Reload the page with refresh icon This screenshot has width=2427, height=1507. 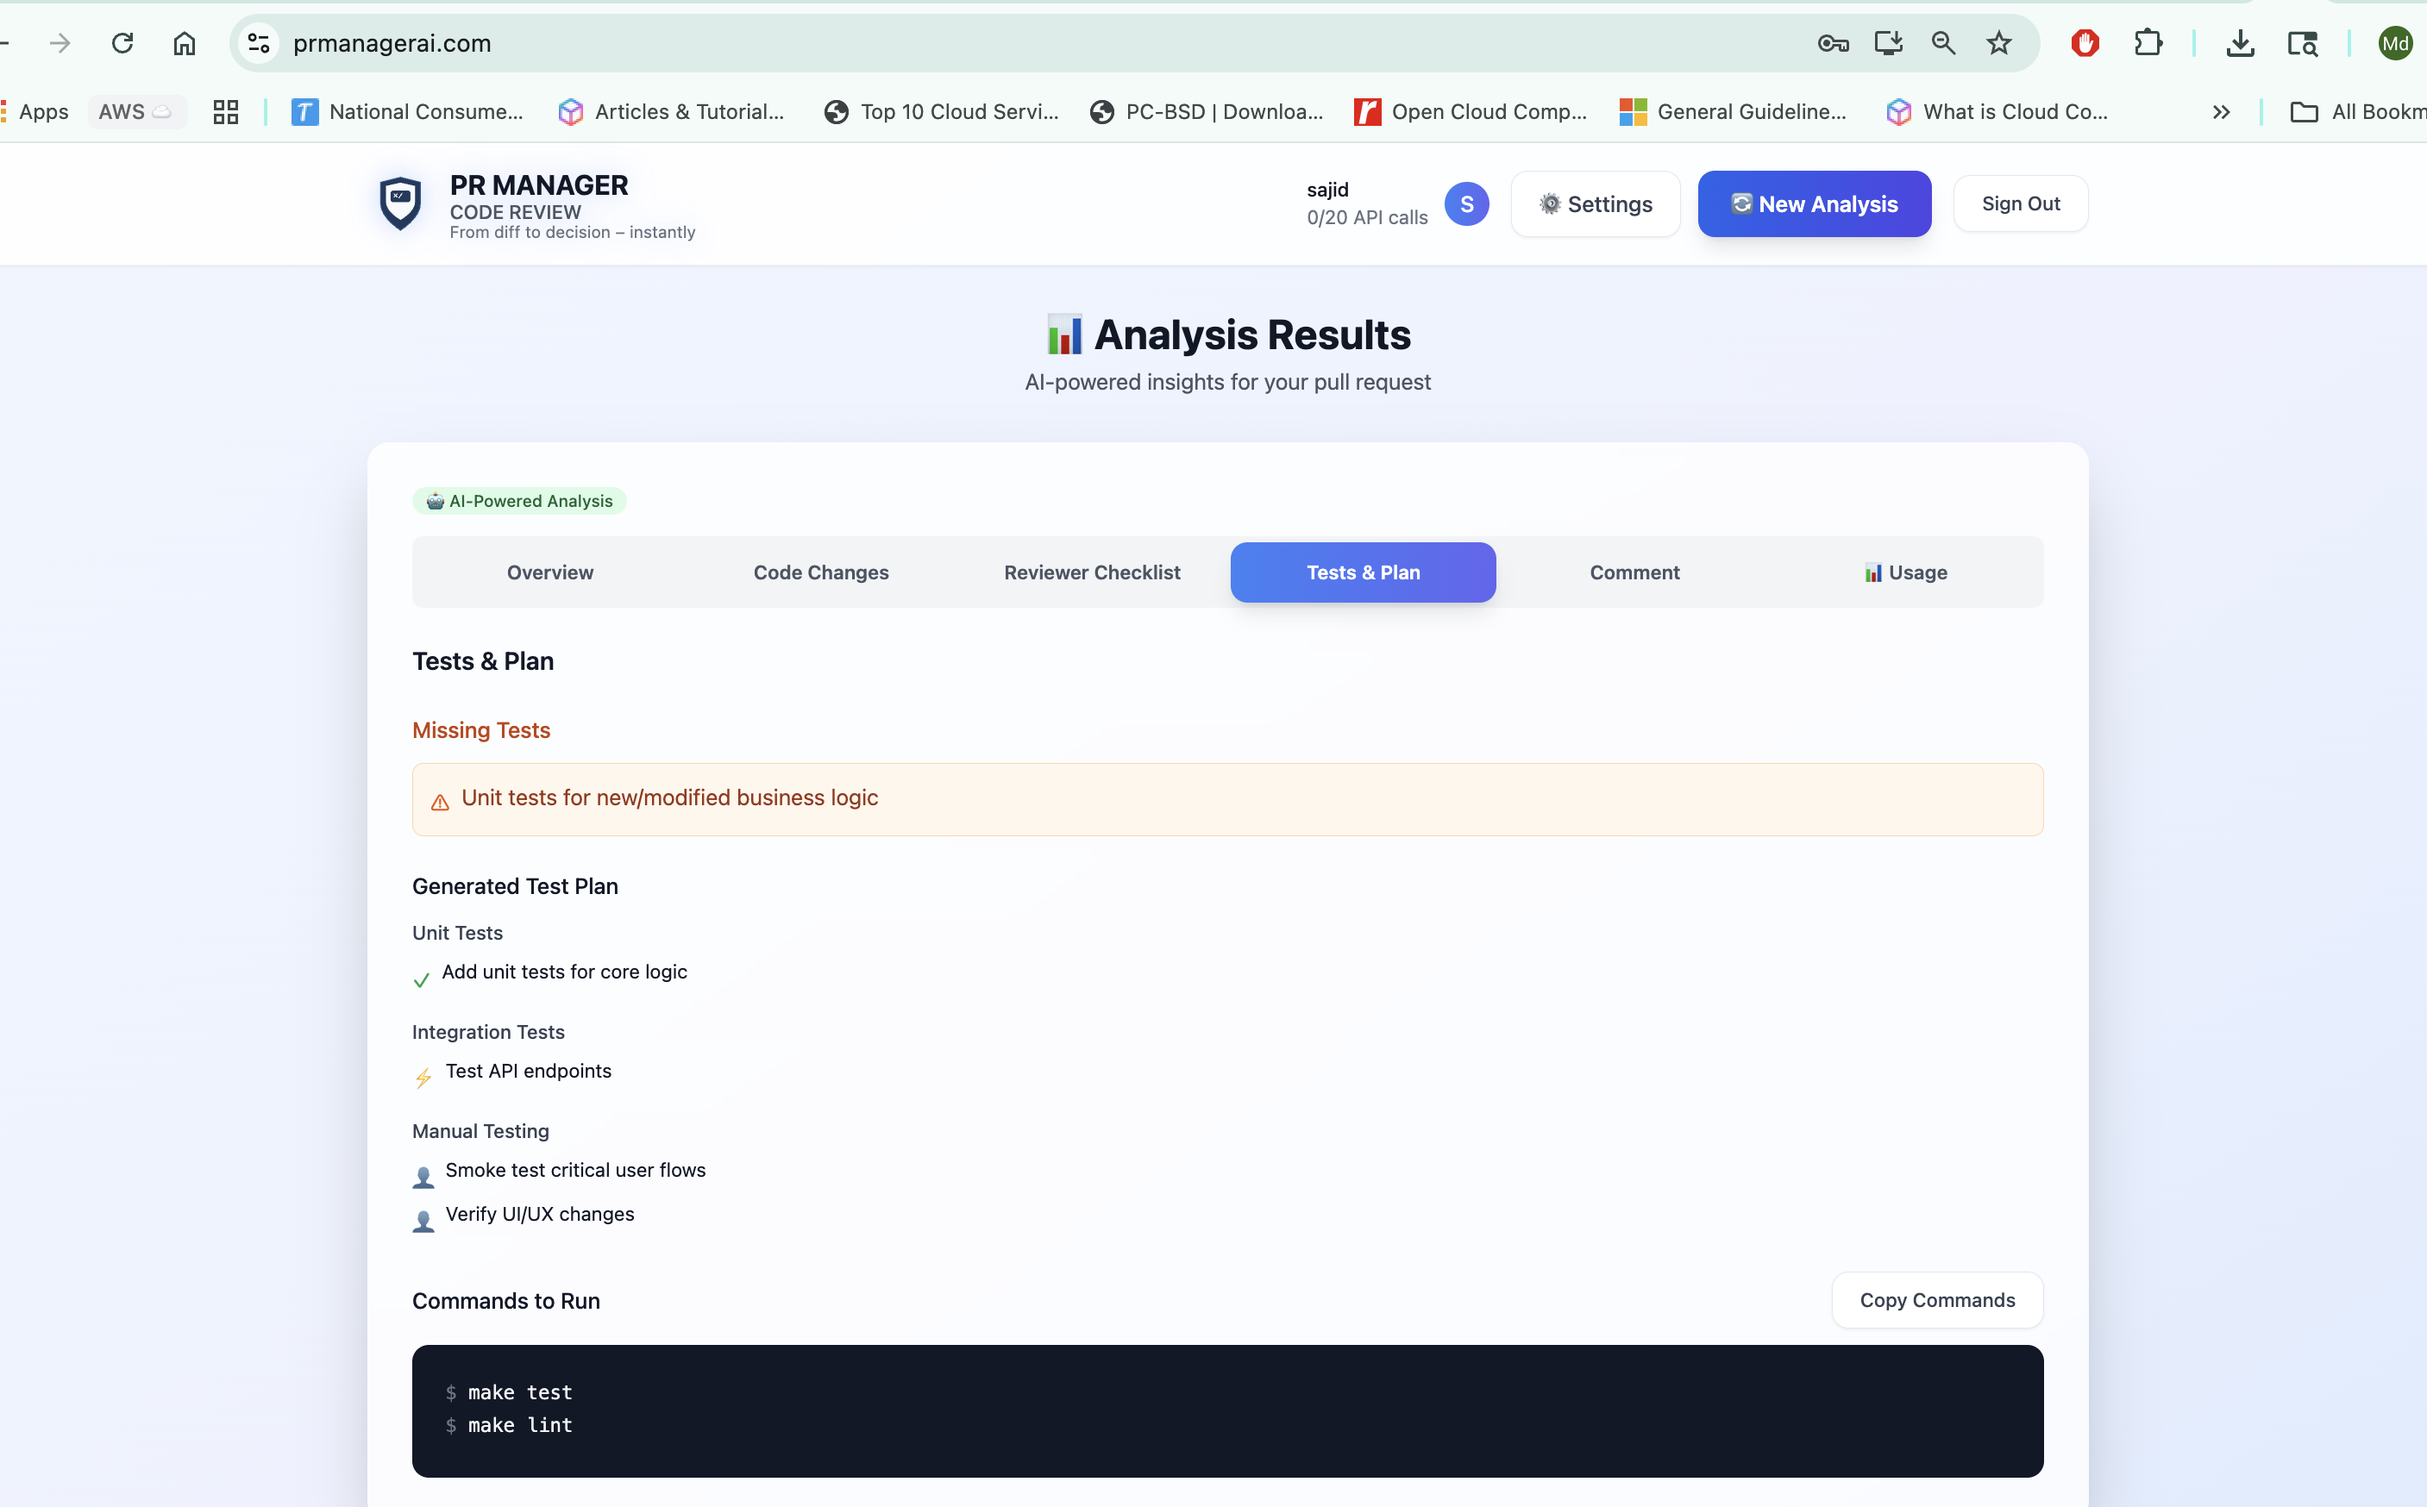tap(122, 43)
